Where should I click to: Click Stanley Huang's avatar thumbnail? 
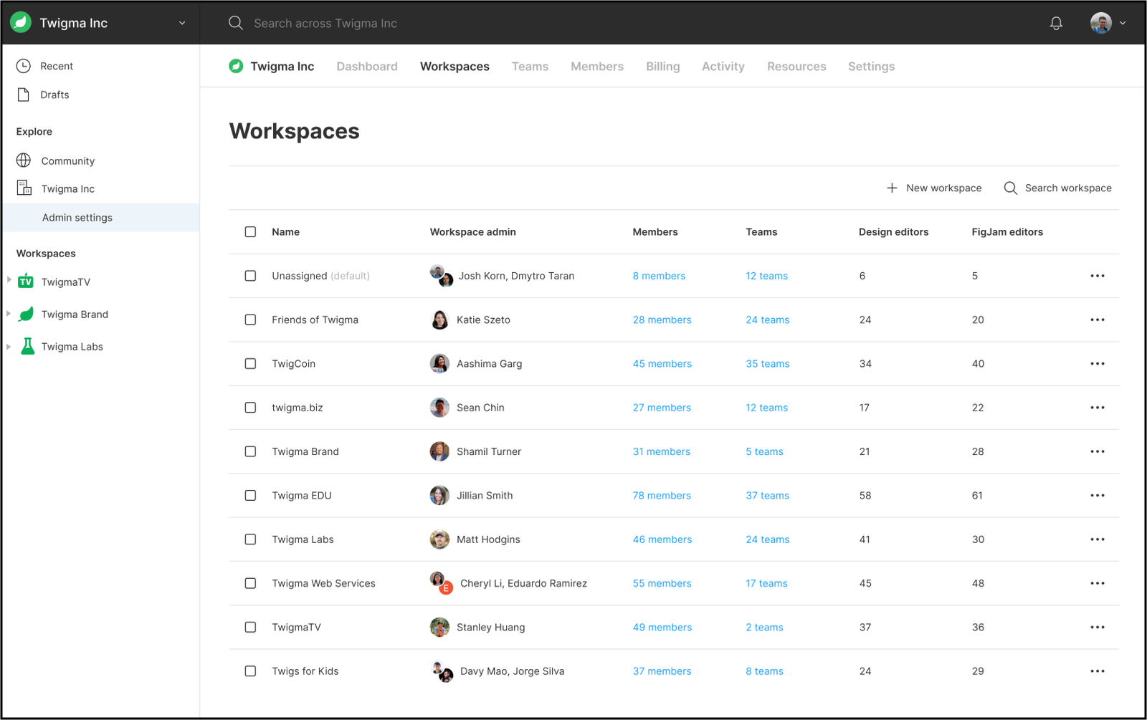click(439, 628)
